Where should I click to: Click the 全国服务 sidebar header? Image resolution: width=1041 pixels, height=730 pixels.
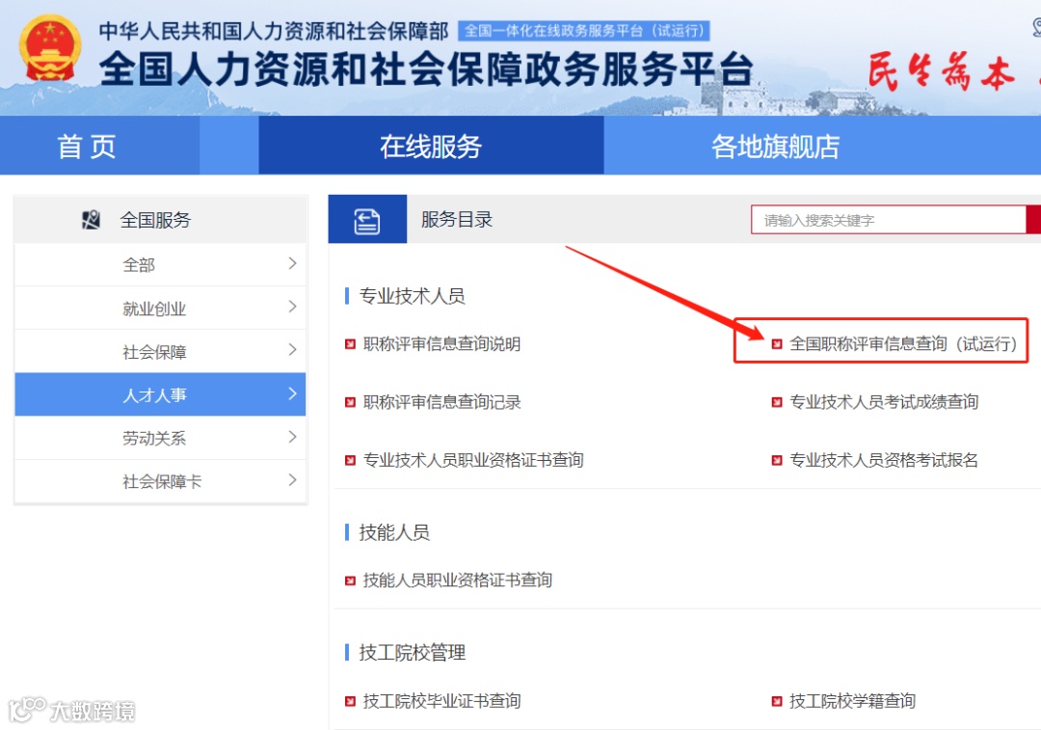point(160,220)
